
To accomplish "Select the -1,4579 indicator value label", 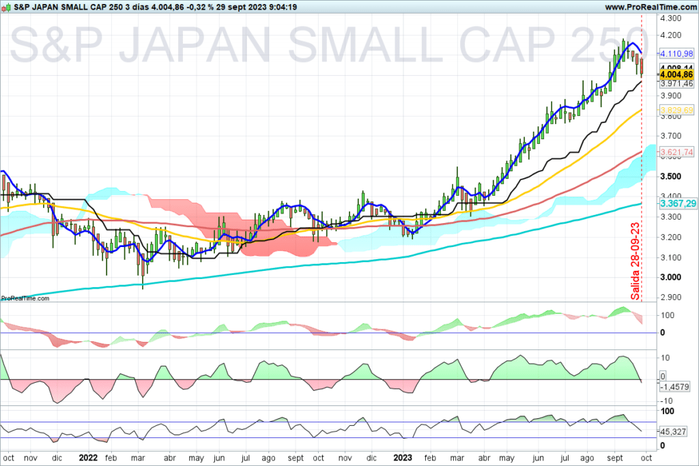I will [x=674, y=387].
